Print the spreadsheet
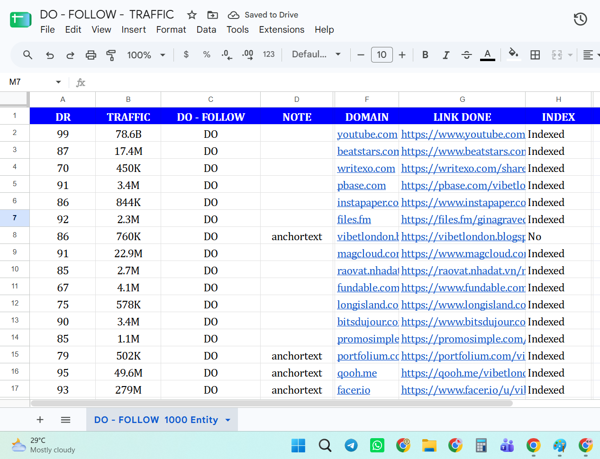The image size is (600, 459). (x=91, y=55)
